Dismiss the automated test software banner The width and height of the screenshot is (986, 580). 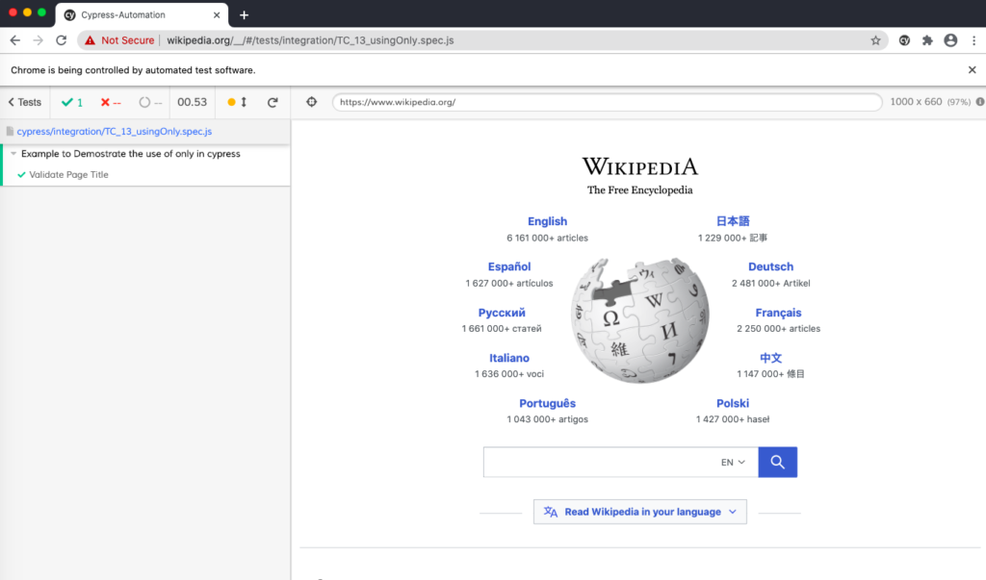point(972,70)
